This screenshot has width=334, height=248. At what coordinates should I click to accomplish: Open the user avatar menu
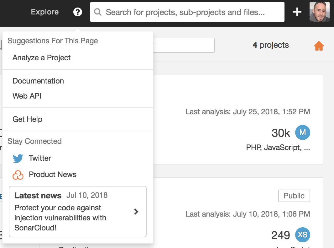pyautogui.click(x=319, y=12)
